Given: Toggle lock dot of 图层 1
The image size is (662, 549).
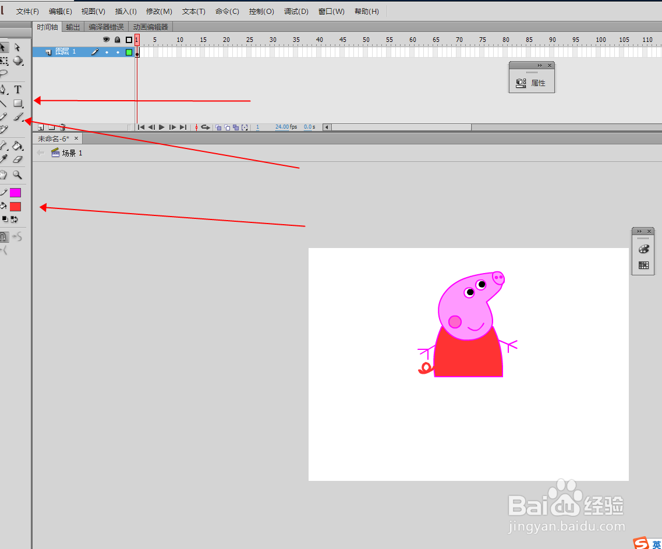Looking at the screenshot, I should click(x=118, y=52).
